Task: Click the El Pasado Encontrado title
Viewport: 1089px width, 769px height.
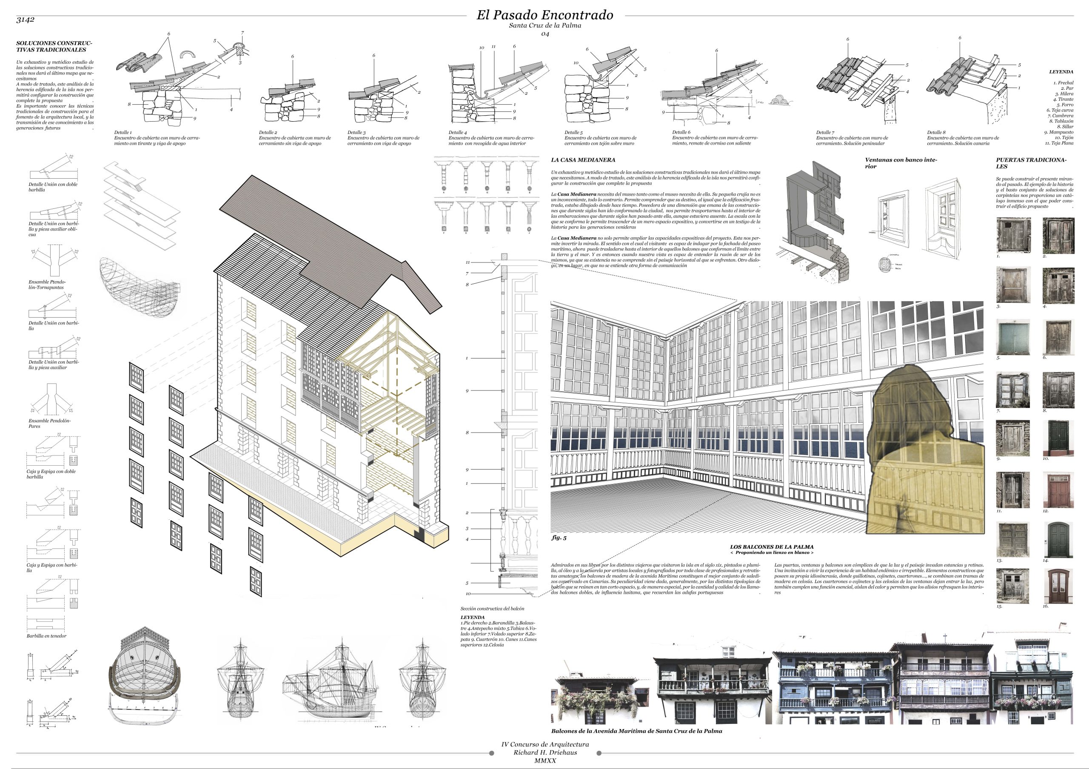Action: click(x=544, y=15)
